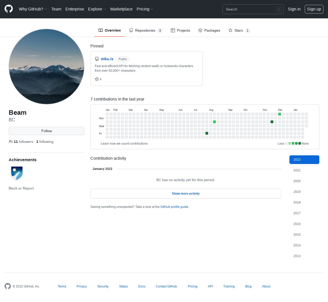The image size is (328, 302).
Task: Expand the Explore dropdown menu
Action: coord(97,9)
